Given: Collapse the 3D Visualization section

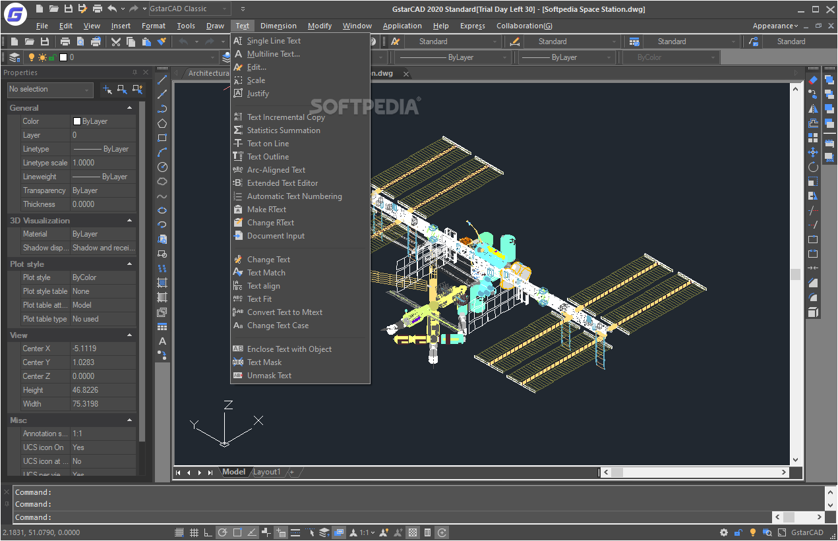Looking at the screenshot, I should click(129, 220).
